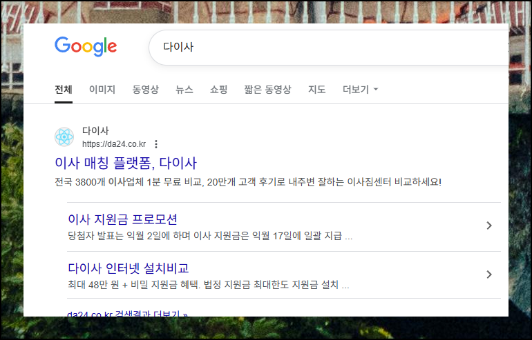Click the search box containing 다이사

pos(328,47)
